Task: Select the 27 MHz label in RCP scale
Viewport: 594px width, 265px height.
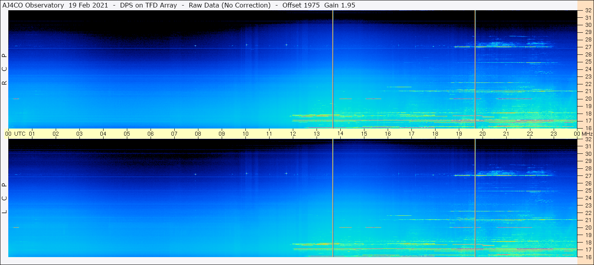Action: click(x=588, y=47)
